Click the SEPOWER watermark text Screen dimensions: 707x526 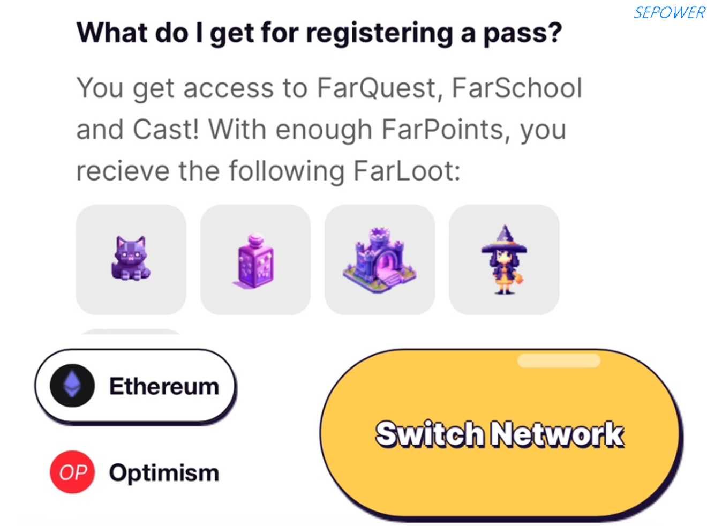tap(669, 12)
